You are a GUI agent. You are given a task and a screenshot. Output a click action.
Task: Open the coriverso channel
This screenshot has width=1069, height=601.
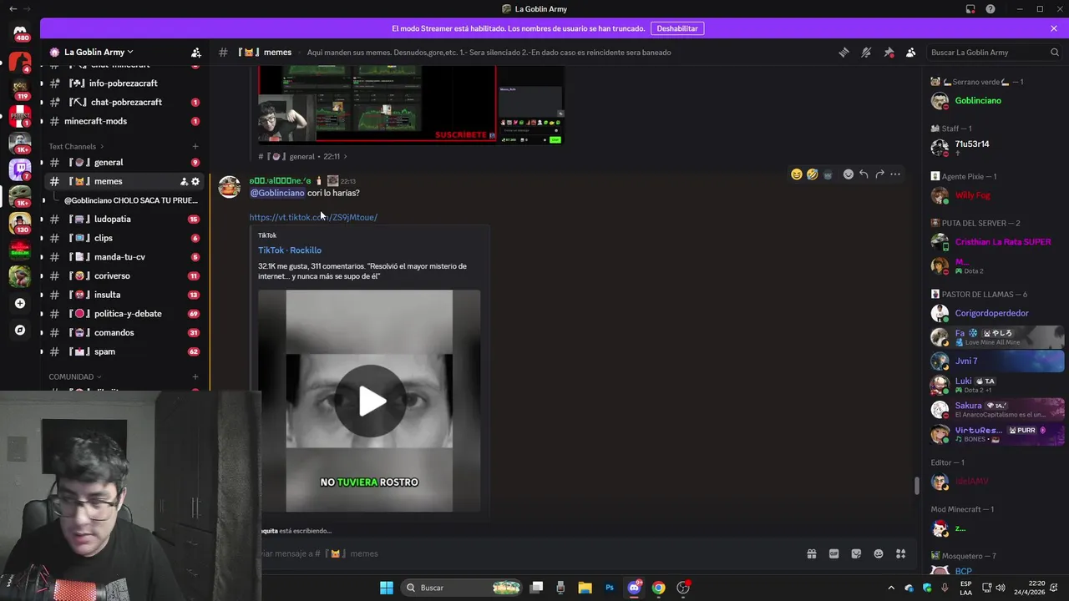coord(125,275)
